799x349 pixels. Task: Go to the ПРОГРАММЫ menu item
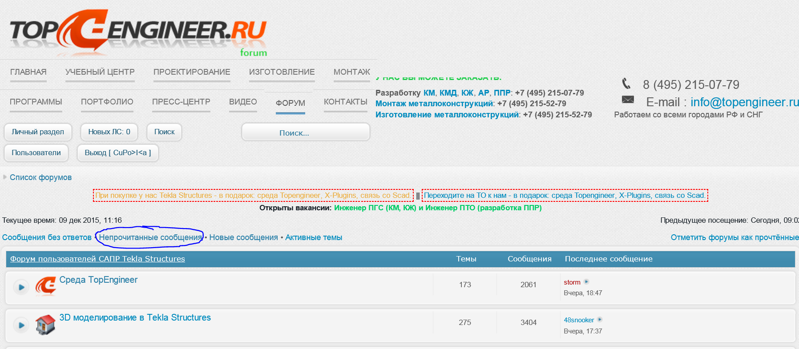[x=36, y=102]
